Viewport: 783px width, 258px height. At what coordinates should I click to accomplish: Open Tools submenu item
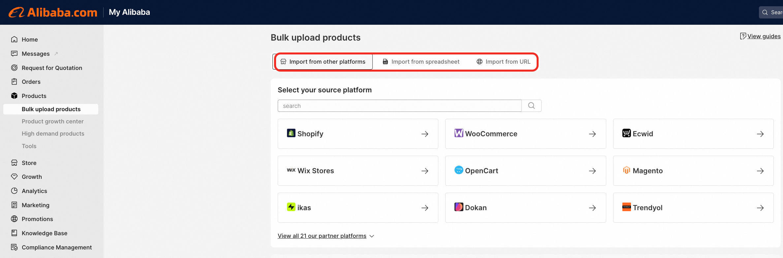pyautogui.click(x=29, y=146)
